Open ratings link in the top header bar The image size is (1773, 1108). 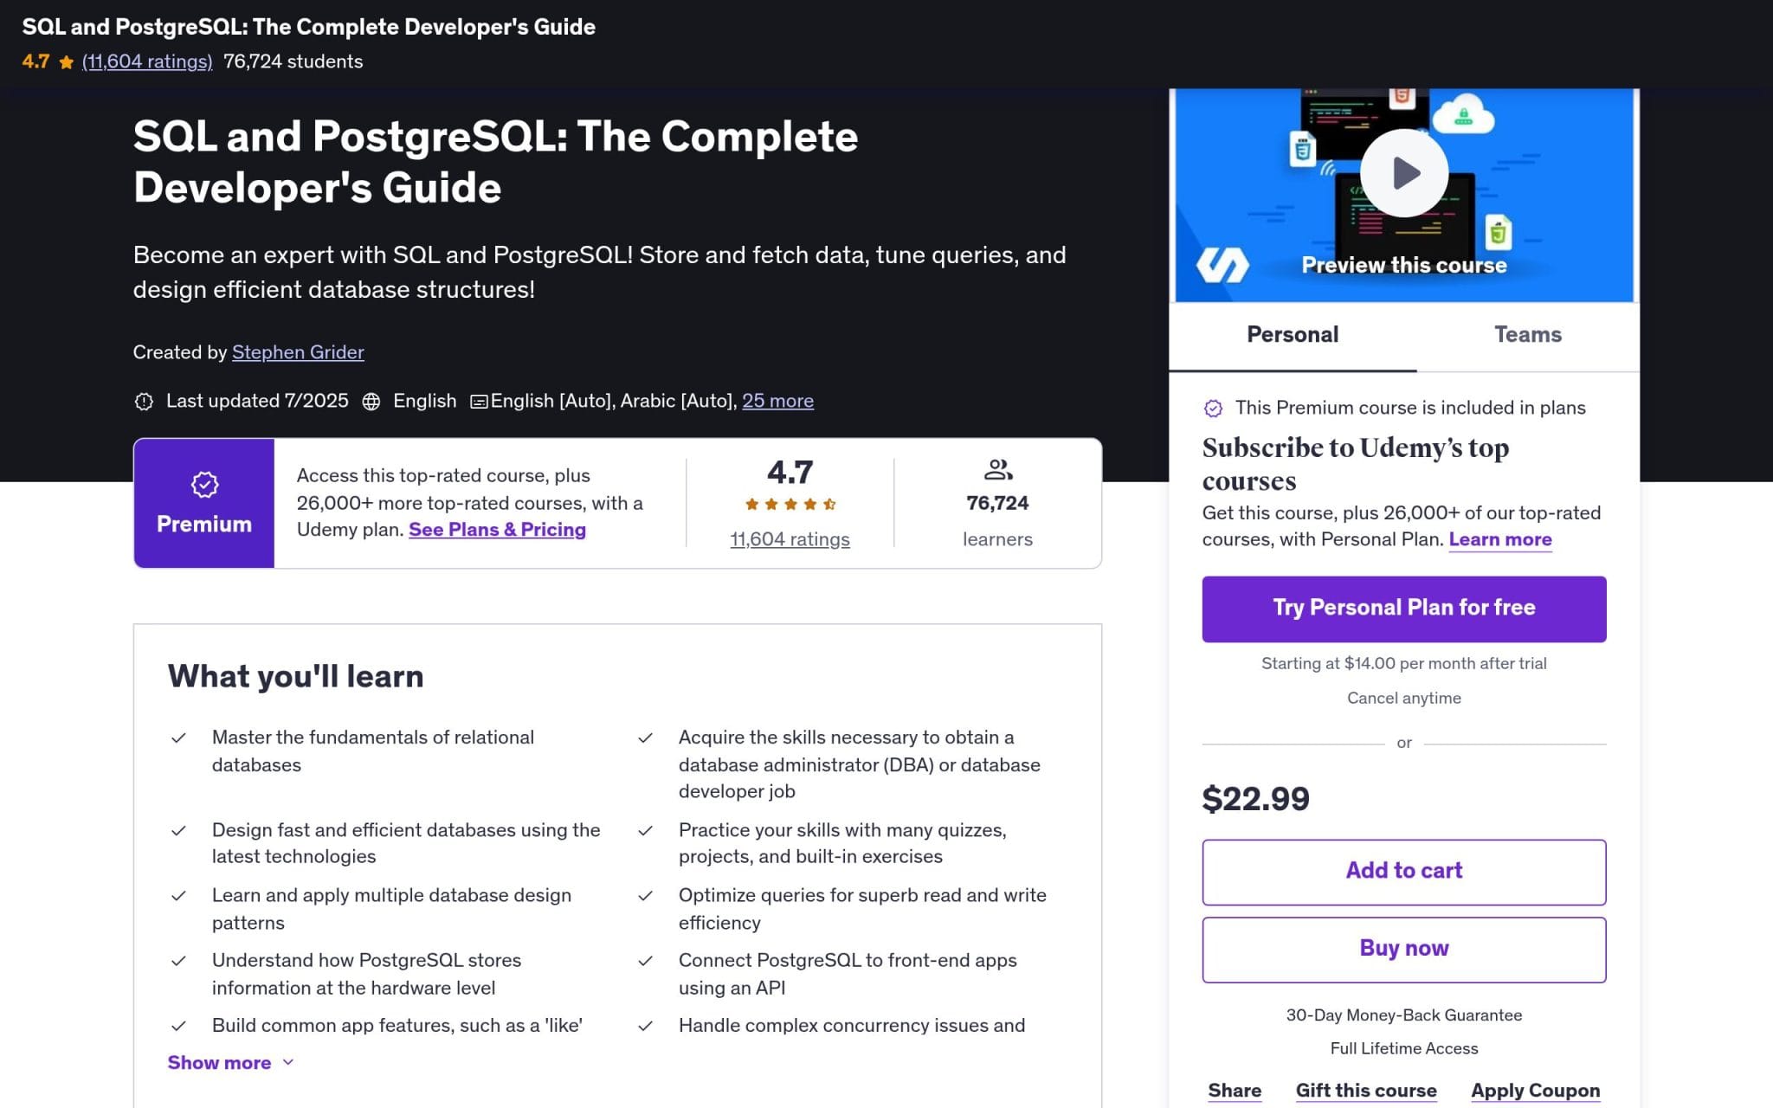click(x=147, y=61)
